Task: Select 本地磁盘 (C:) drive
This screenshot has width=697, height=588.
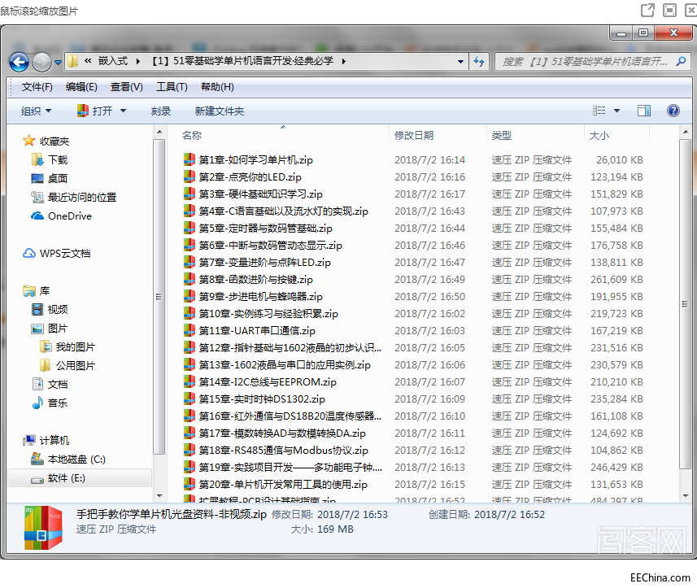Action: click(76, 459)
